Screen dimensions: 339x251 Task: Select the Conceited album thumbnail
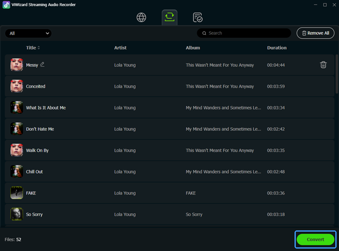point(17,86)
